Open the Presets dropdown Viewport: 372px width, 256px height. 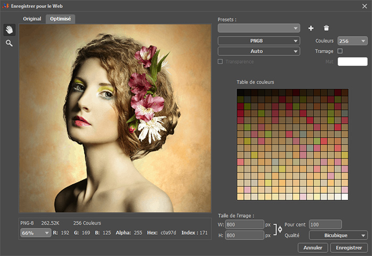pos(259,28)
